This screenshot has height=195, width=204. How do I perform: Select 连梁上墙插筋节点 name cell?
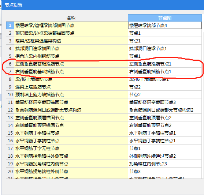(x=71, y=87)
